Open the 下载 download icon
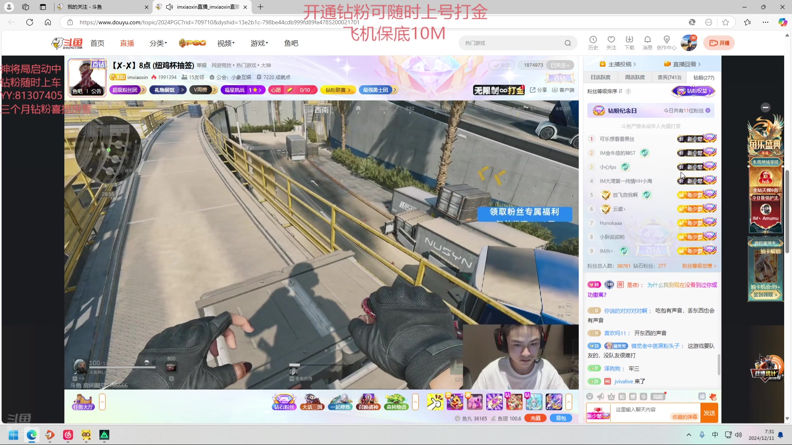792x445 pixels. tap(629, 40)
